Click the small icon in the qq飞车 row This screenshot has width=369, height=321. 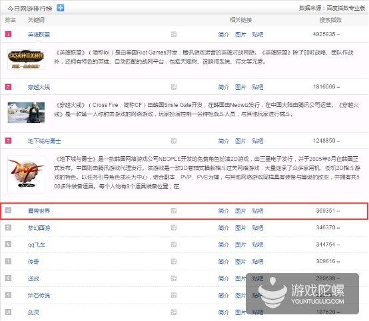pos(173,245)
